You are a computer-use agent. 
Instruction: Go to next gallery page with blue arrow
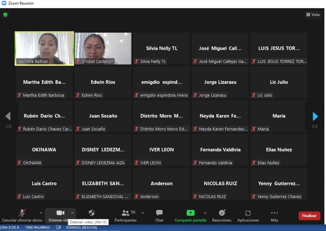click(315, 117)
